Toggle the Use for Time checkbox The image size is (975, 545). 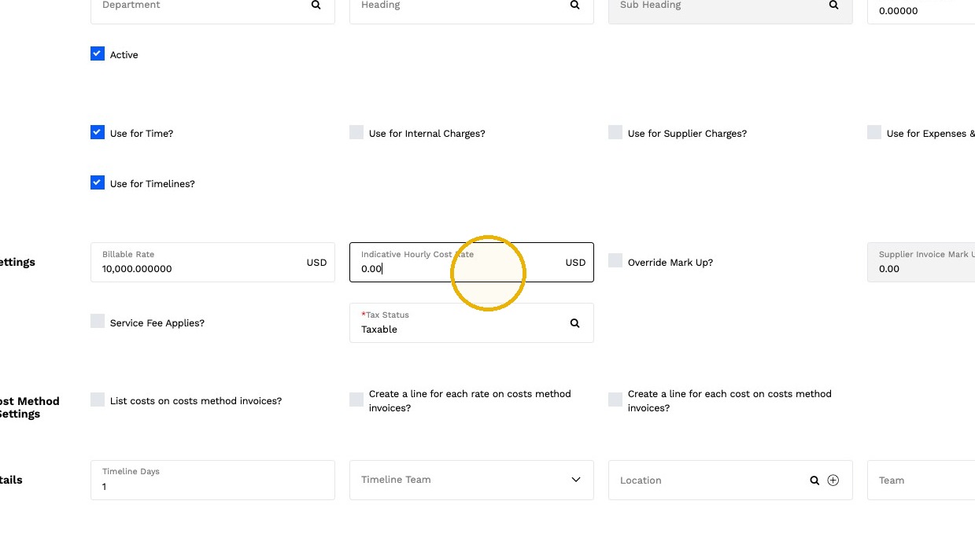coord(98,132)
